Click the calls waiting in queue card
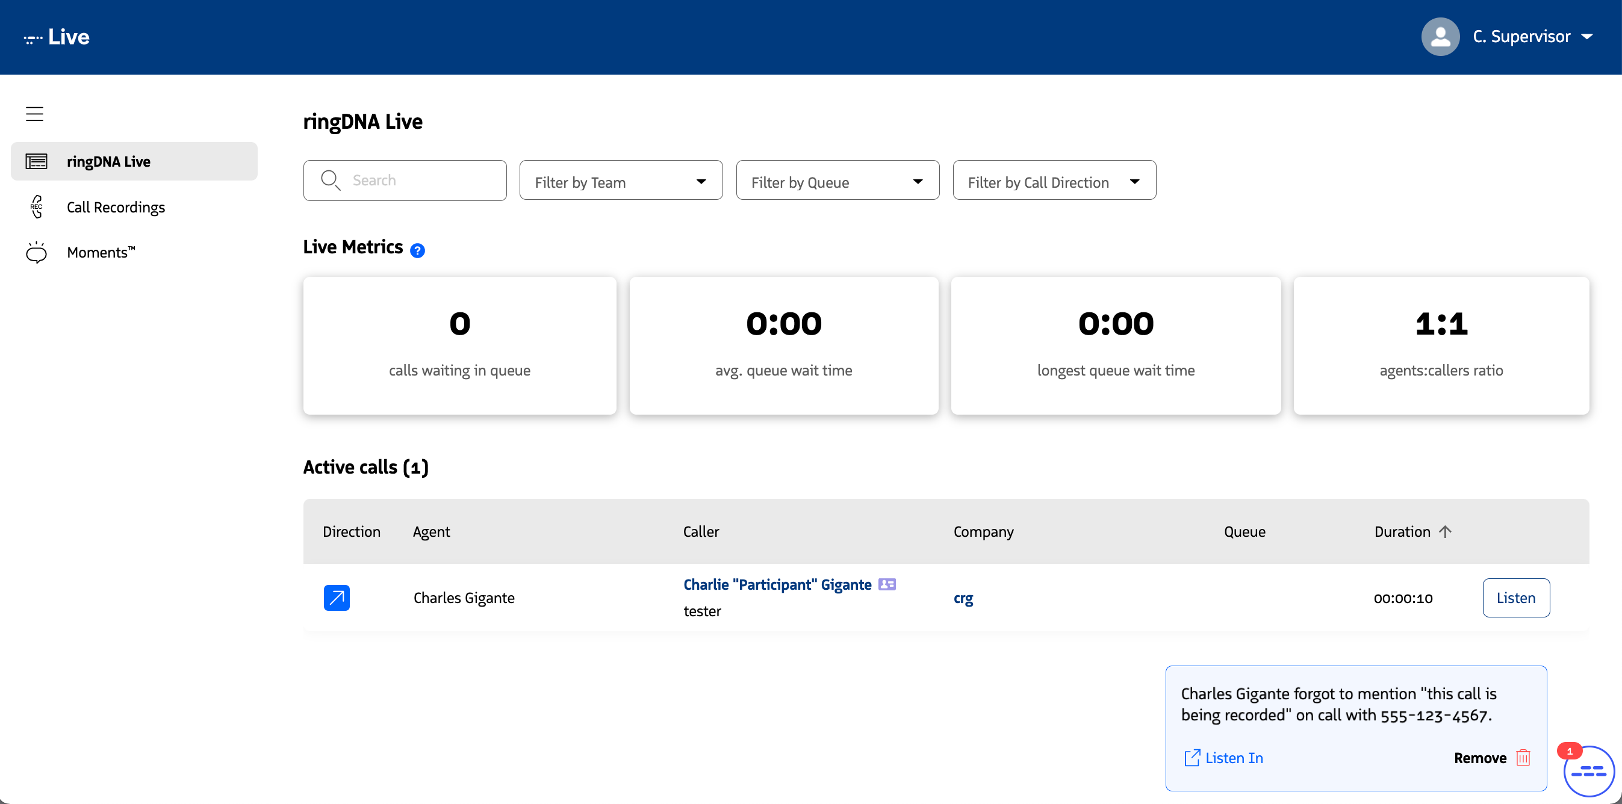Viewport: 1622px width, 804px height. 459,345
